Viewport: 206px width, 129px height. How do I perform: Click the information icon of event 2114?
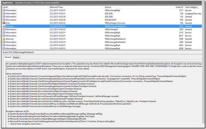4,33
